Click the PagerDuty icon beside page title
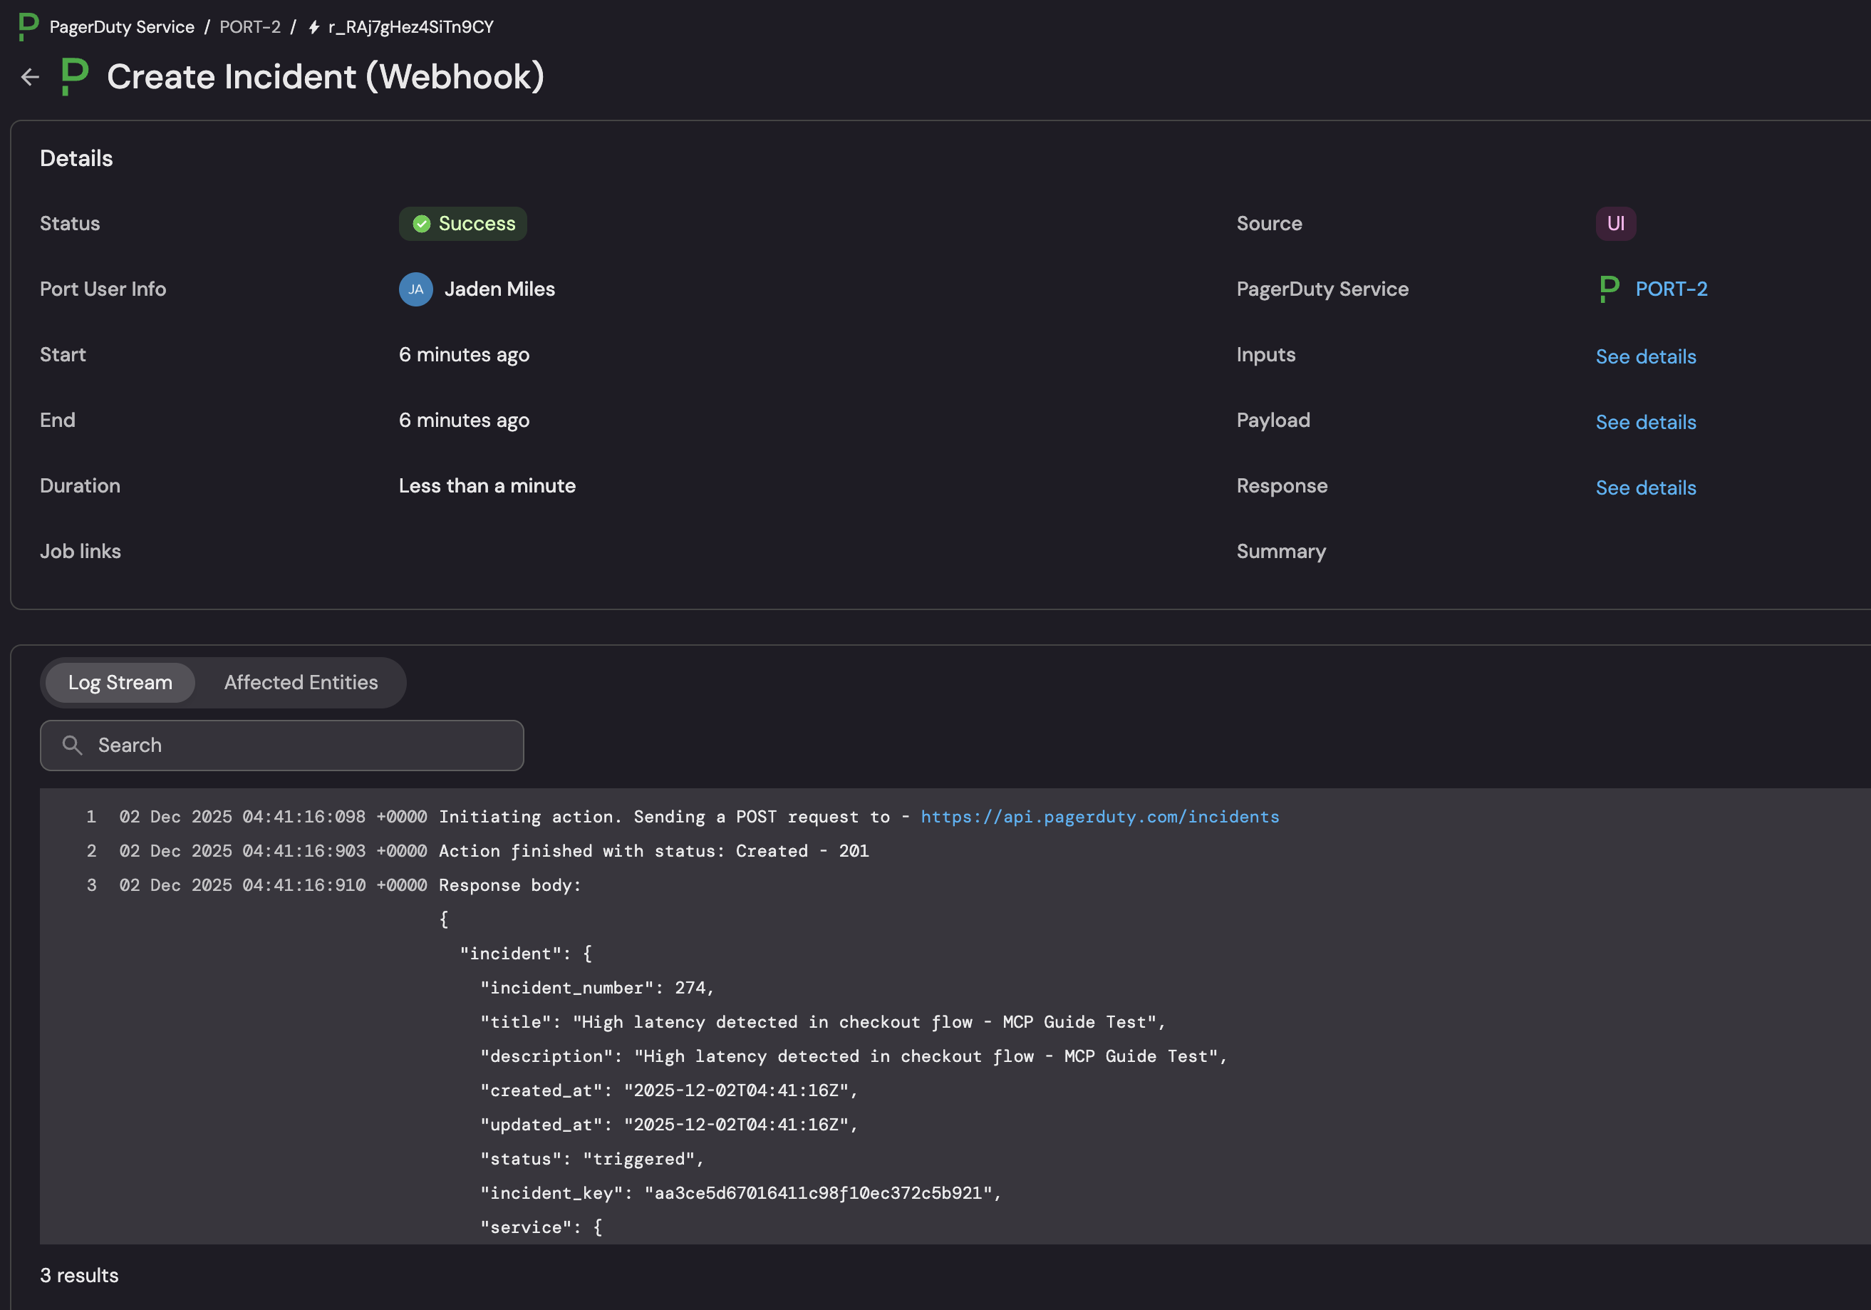 coord(75,77)
